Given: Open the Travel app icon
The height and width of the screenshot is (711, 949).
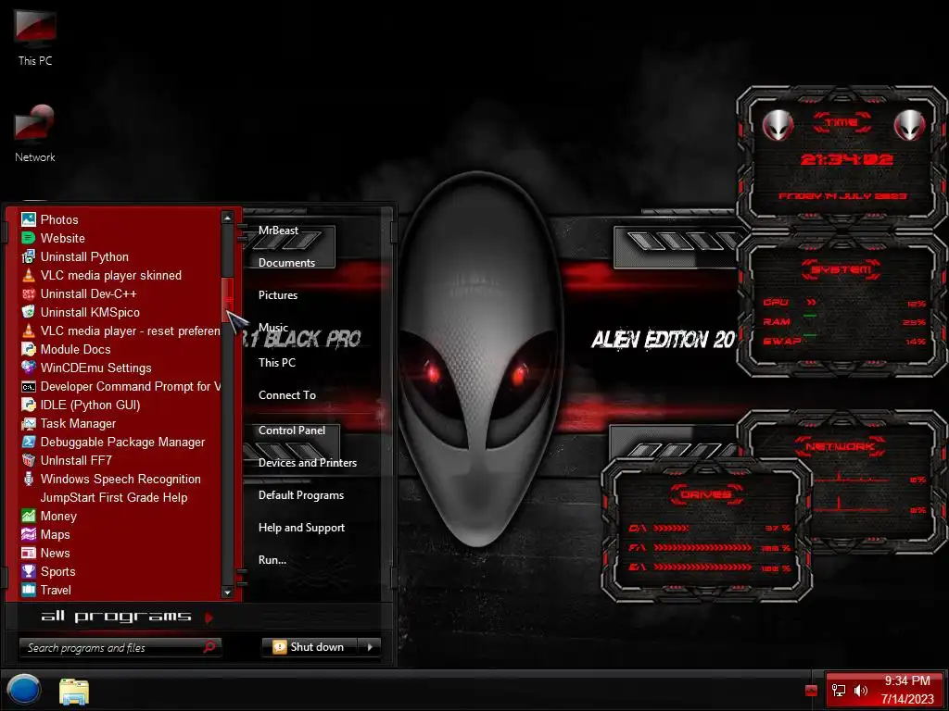Looking at the screenshot, I should click(x=29, y=590).
